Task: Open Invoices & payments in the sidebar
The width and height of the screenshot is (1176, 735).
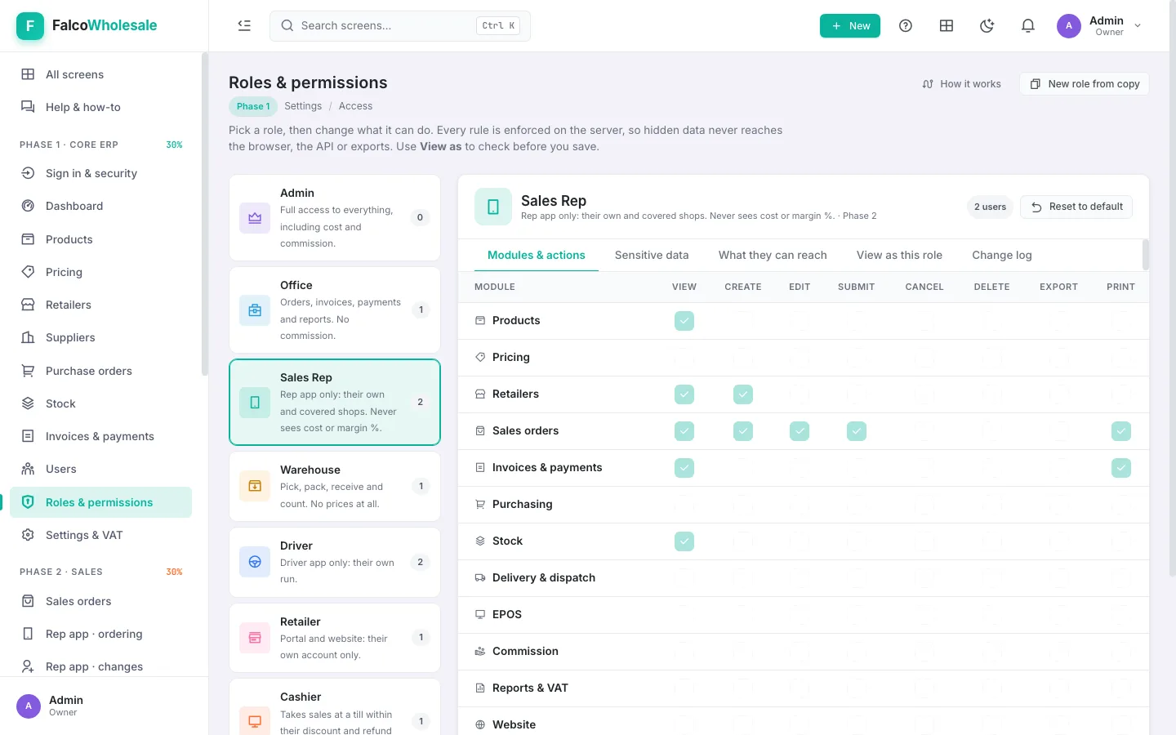Action: click(101, 436)
